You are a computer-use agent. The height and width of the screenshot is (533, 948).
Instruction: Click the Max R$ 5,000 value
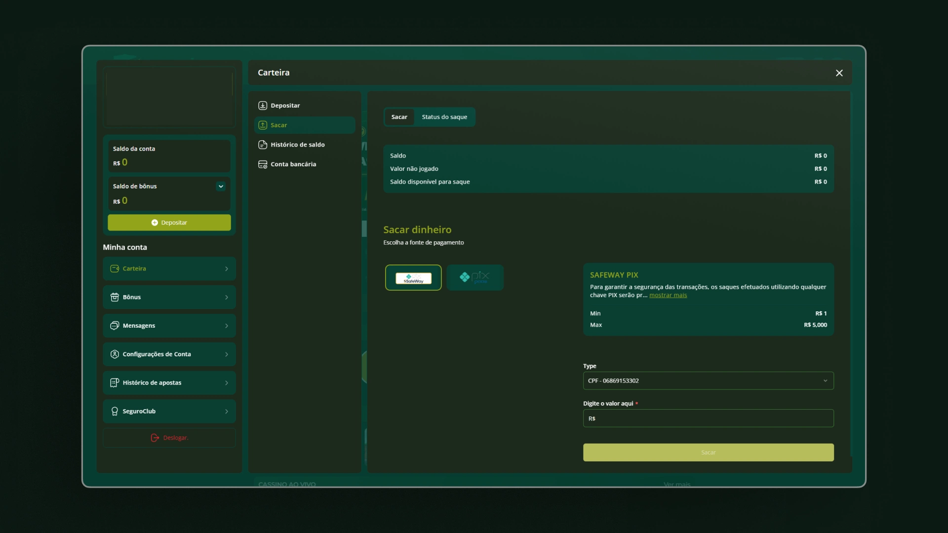815,325
